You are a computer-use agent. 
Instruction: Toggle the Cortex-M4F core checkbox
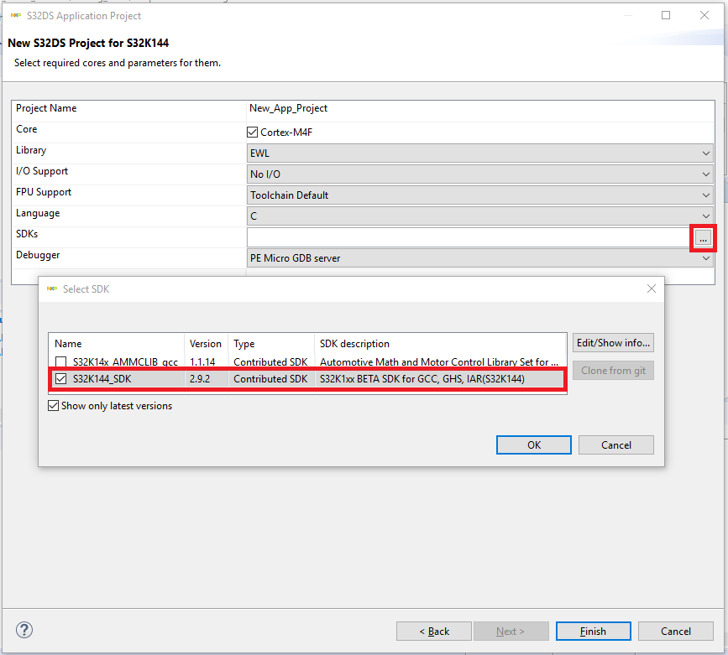click(252, 133)
